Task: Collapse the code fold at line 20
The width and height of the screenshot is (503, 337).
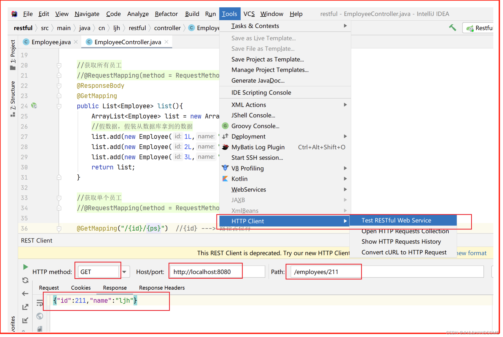Action: (59, 65)
